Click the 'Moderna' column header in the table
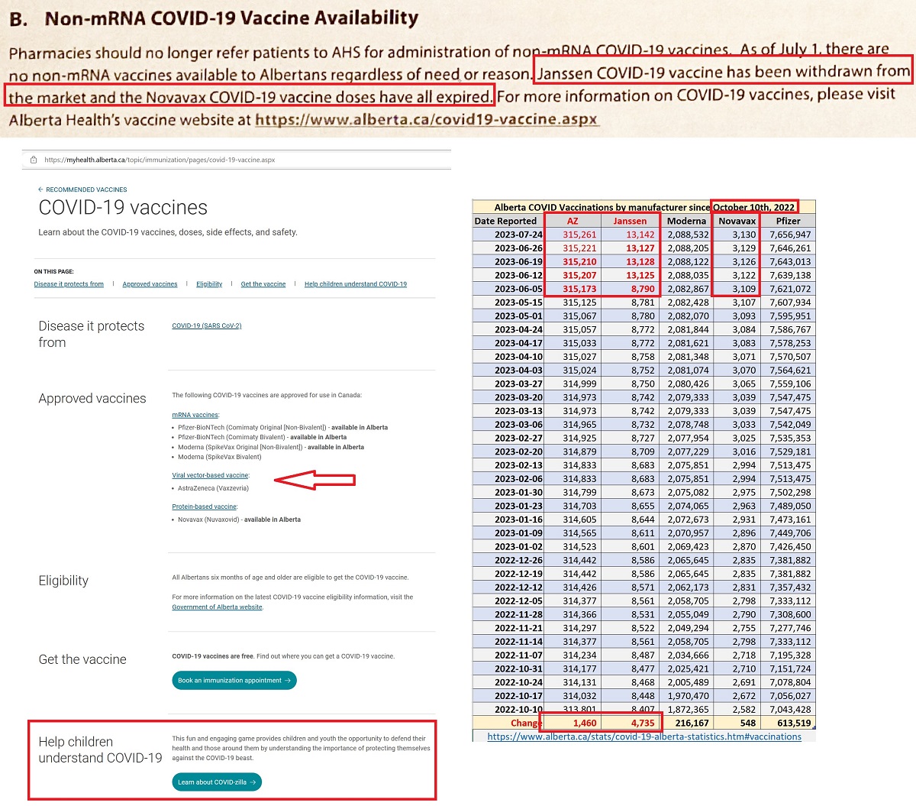 coord(686,221)
